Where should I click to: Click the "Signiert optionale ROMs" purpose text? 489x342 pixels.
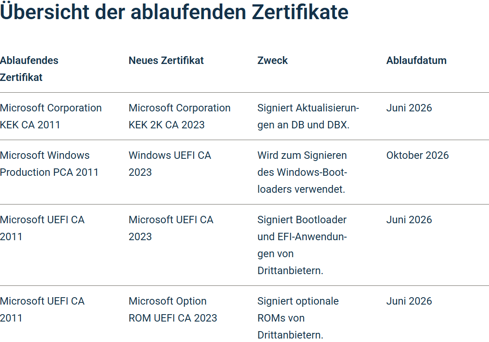click(298, 318)
